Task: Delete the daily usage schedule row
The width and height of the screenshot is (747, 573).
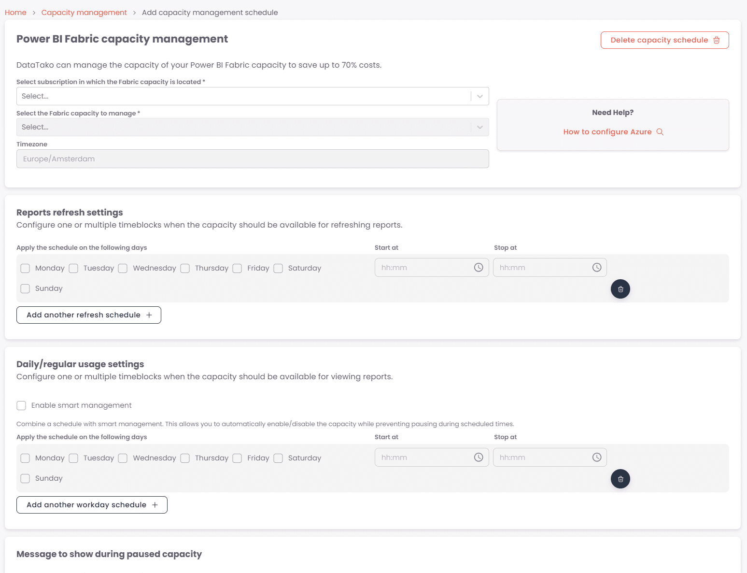Action: pyautogui.click(x=620, y=479)
